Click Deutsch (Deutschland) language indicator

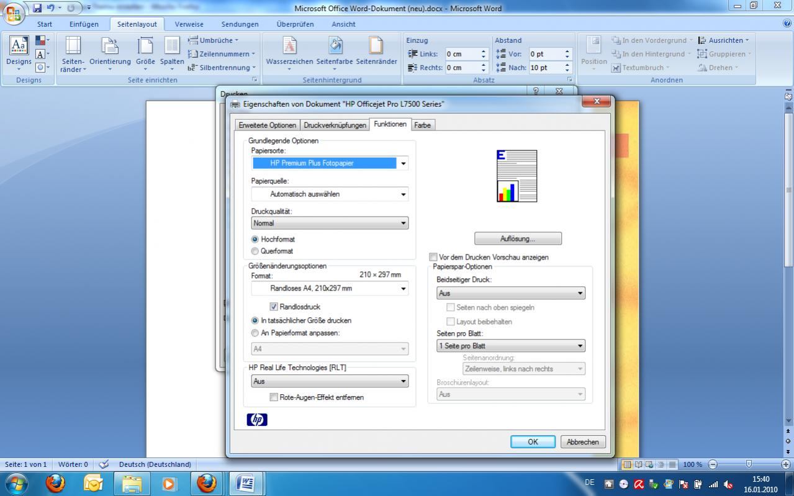[155, 464]
